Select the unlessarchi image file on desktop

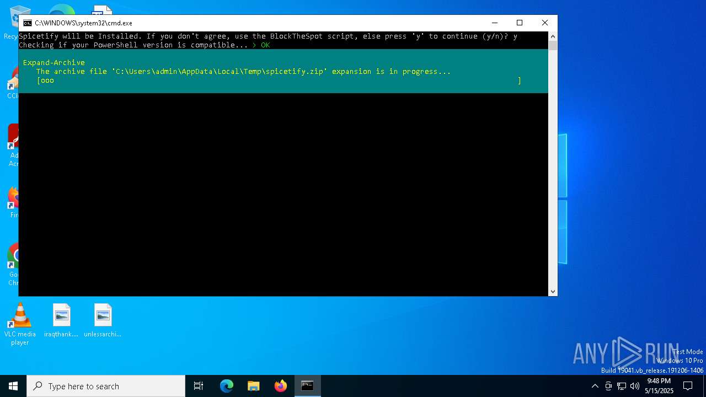103,321
